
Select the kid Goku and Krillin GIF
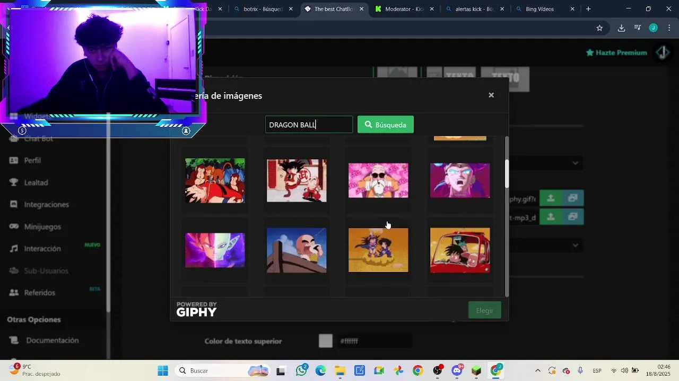(297, 180)
